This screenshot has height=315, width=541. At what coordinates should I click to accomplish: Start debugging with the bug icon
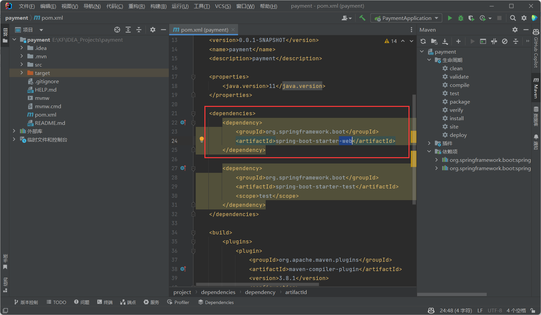461,18
